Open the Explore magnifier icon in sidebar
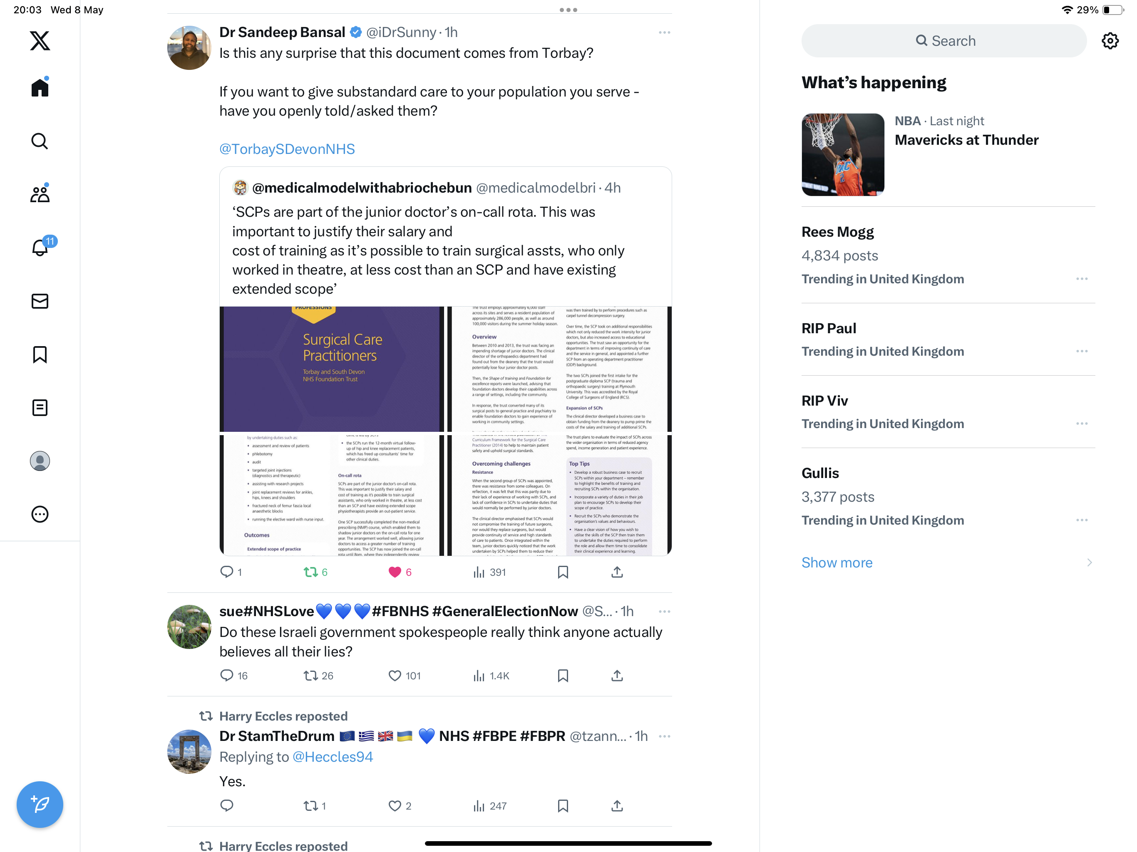The height and width of the screenshot is (852, 1137). coord(40,141)
